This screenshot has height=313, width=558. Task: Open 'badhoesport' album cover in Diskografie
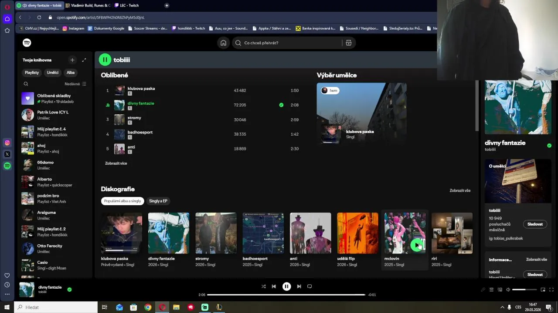(263, 233)
